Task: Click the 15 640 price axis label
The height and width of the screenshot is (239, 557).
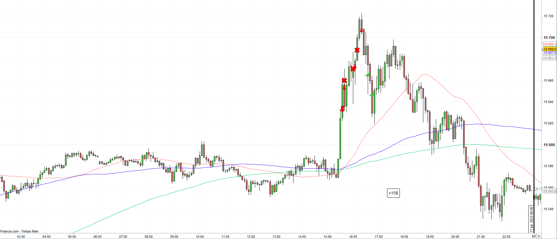Action: [x=548, y=102]
